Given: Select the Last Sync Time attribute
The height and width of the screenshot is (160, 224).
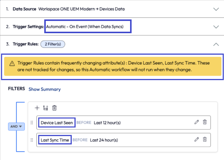Looking at the screenshot, I should [55, 140].
